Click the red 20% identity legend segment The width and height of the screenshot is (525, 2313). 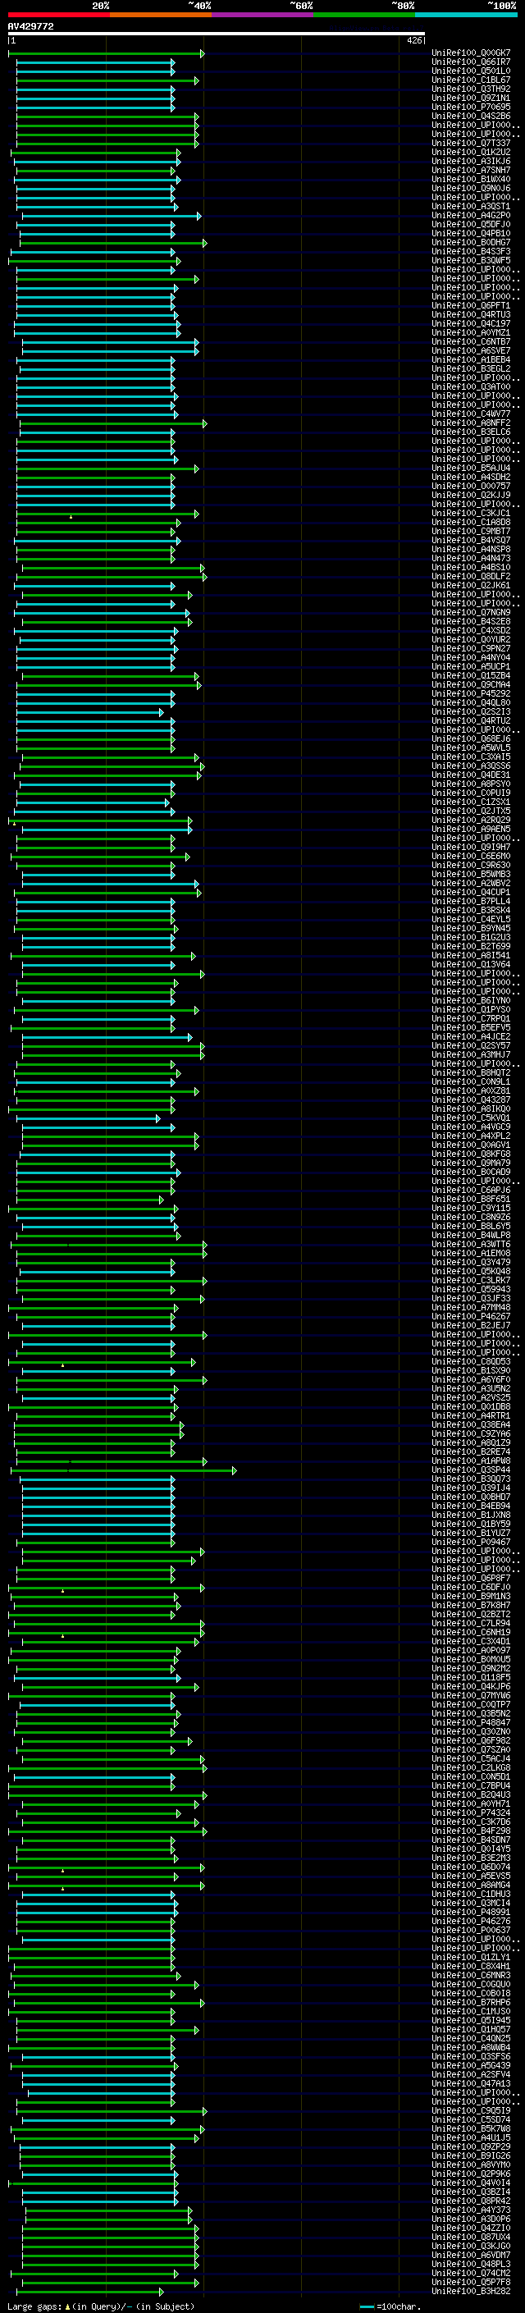(x=58, y=15)
